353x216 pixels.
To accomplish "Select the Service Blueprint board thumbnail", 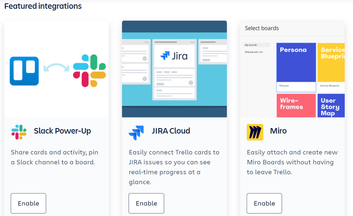I will click(x=331, y=67).
